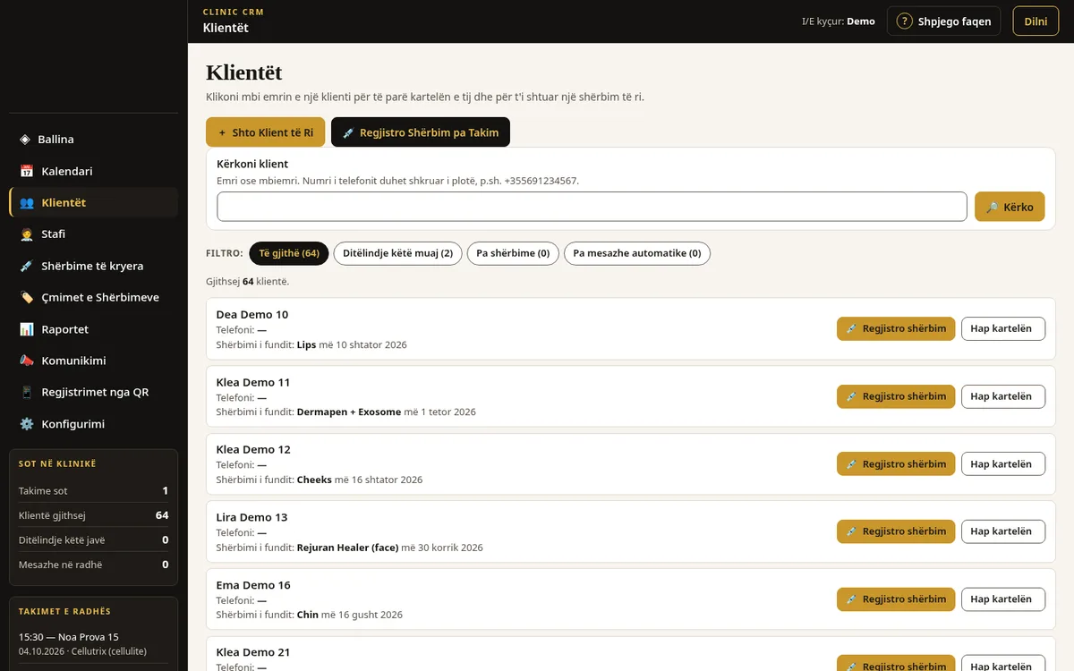Viewport: 1074px width, 671px height.
Task: Open Konfigurimi settings page
Action: click(x=93, y=424)
